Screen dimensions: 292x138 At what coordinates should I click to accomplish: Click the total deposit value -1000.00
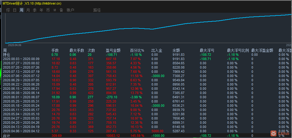tap(158, 136)
